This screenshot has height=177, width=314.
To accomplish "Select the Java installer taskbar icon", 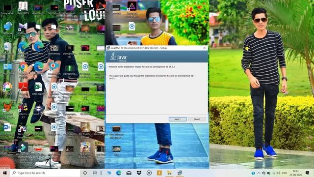I will click(x=180, y=173).
